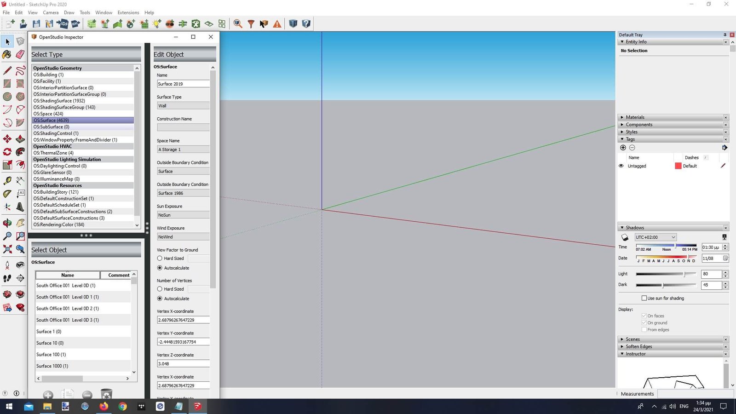Viewport: 736px width, 414px height.
Task: Select the Circle tool
Action: (7, 97)
